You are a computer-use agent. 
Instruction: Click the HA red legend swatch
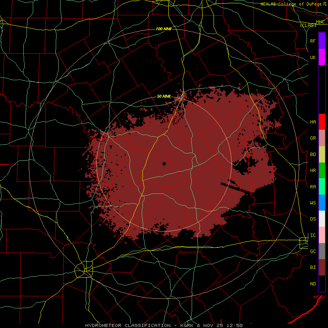[322, 122]
